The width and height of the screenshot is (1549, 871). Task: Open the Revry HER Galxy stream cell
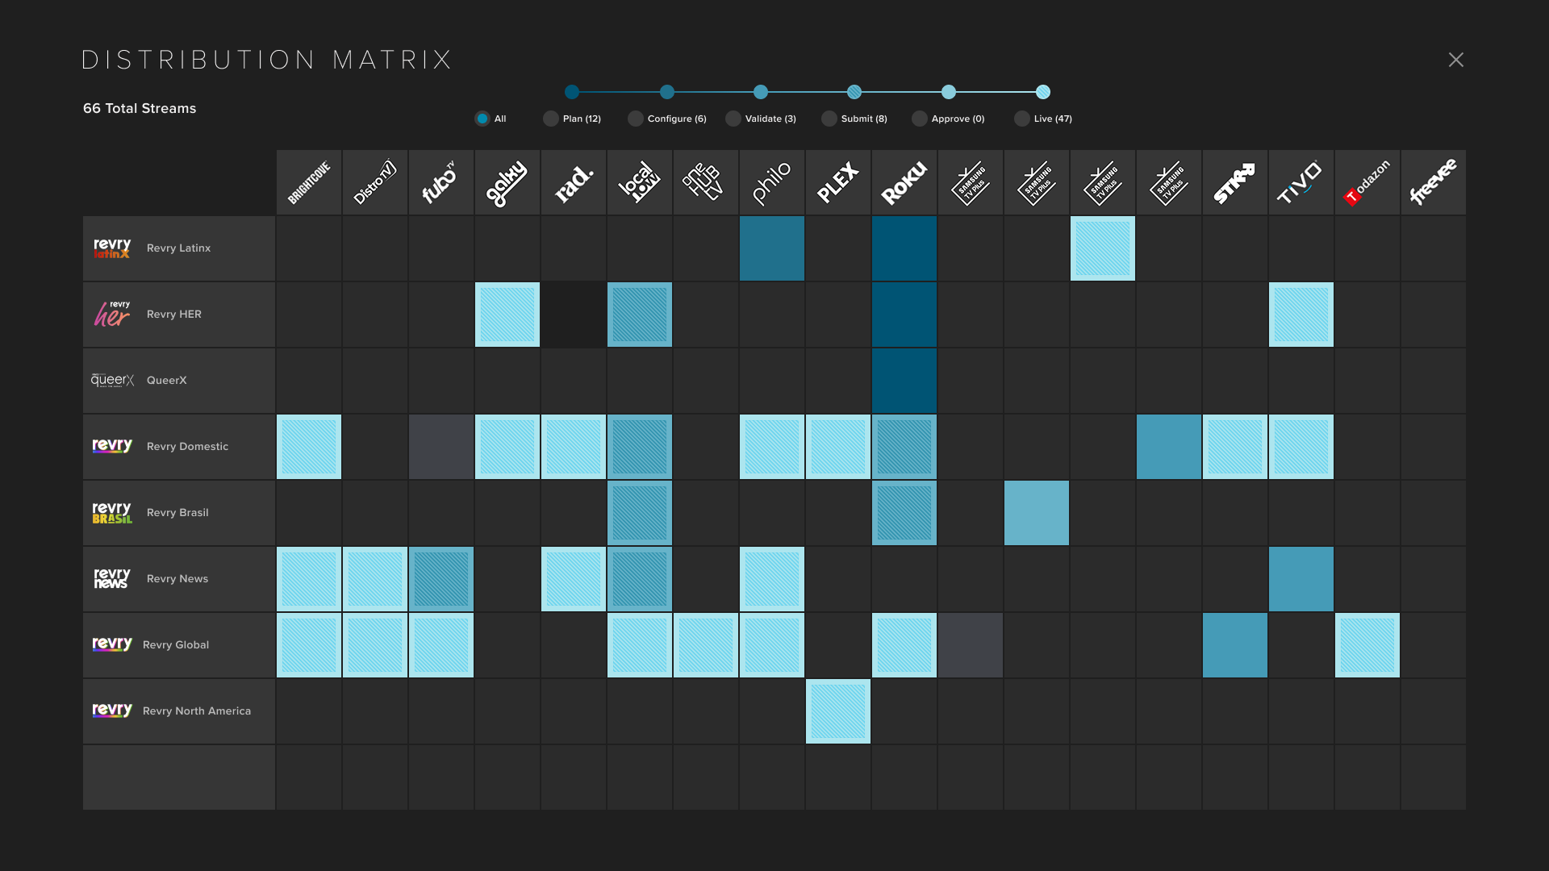507,315
